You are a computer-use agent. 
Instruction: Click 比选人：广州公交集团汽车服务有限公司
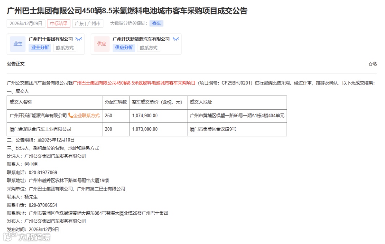[x=47, y=156]
